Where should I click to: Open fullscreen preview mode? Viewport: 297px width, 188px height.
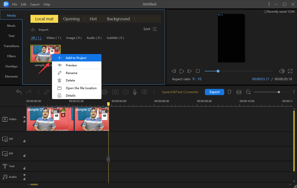[290, 71]
